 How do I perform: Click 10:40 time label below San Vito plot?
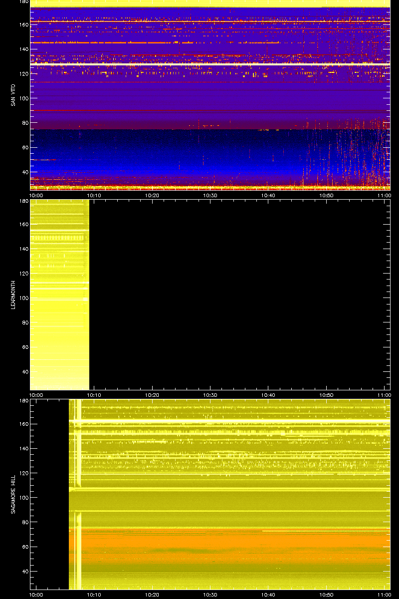(x=268, y=196)
